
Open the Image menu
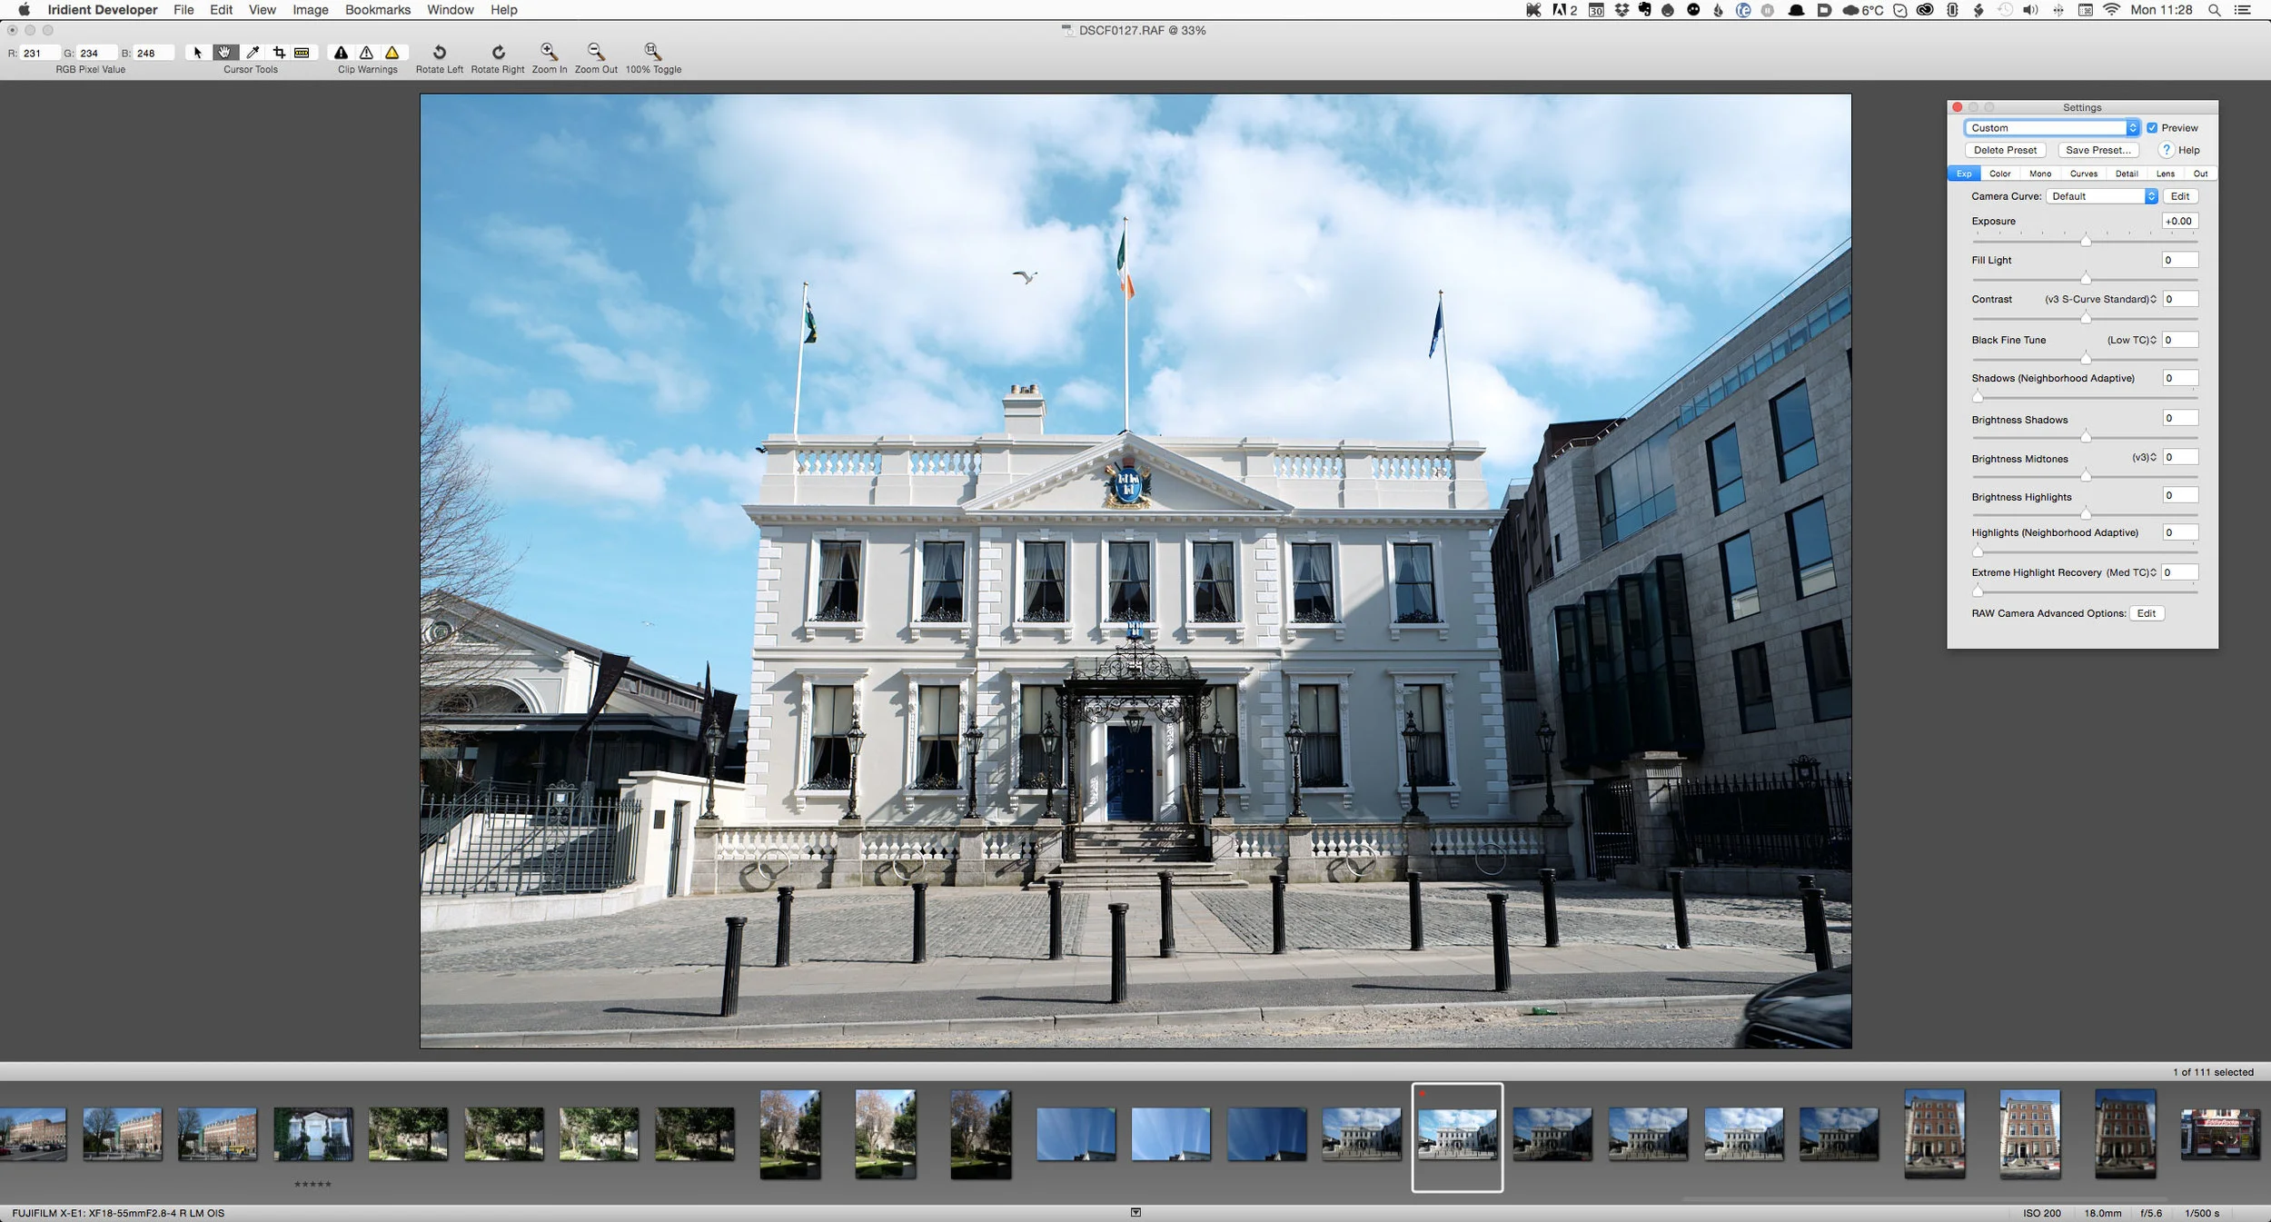[x=309, y=10]
